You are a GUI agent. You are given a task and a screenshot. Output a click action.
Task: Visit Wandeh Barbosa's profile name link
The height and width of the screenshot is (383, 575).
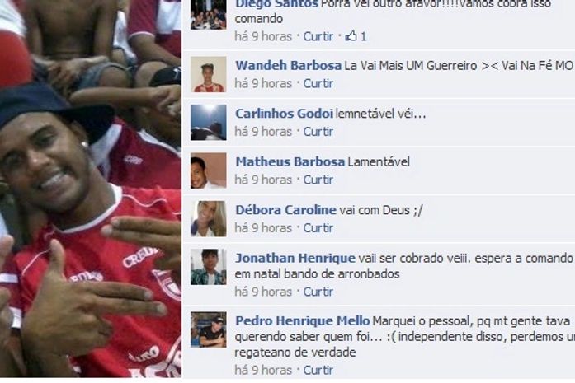[288, 66]
